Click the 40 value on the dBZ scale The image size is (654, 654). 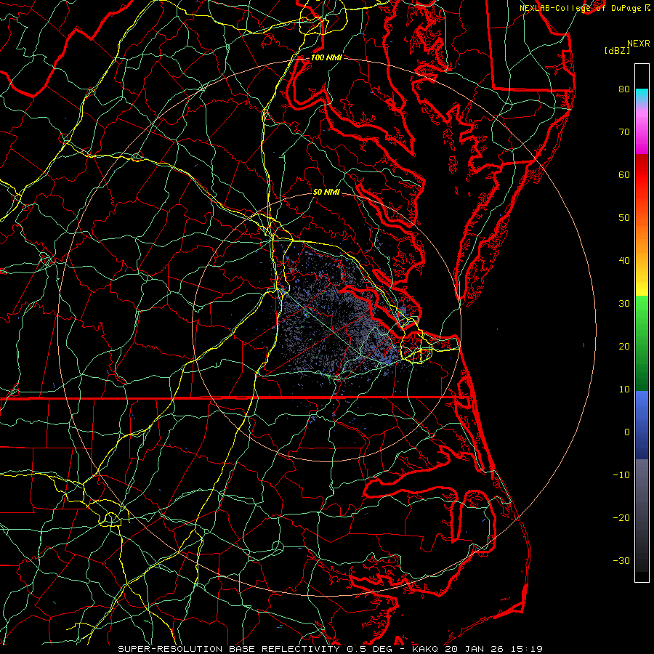[x=623, y=261]
